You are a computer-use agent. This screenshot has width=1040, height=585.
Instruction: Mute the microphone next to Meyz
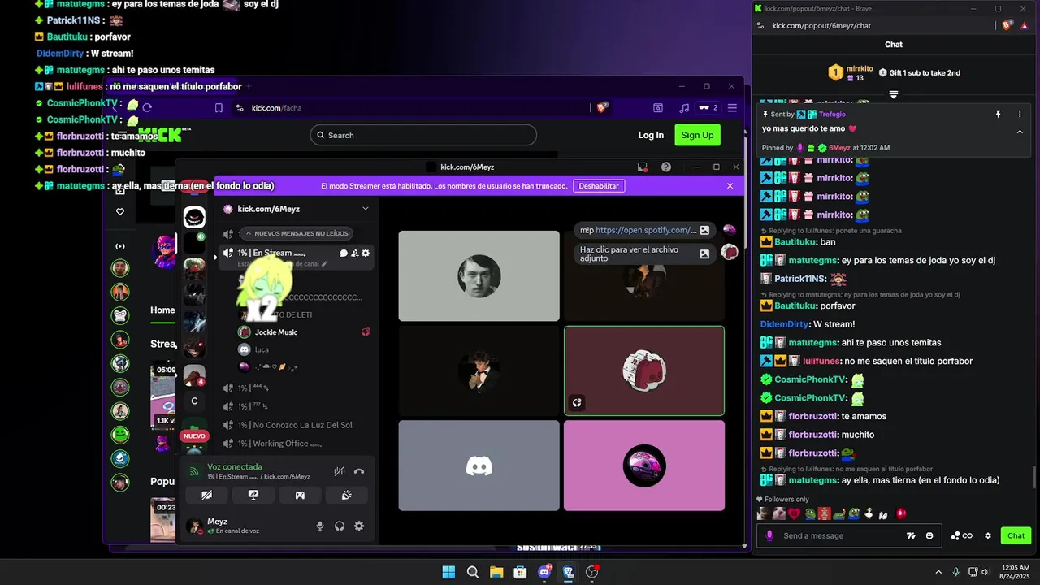click(320, 526)
